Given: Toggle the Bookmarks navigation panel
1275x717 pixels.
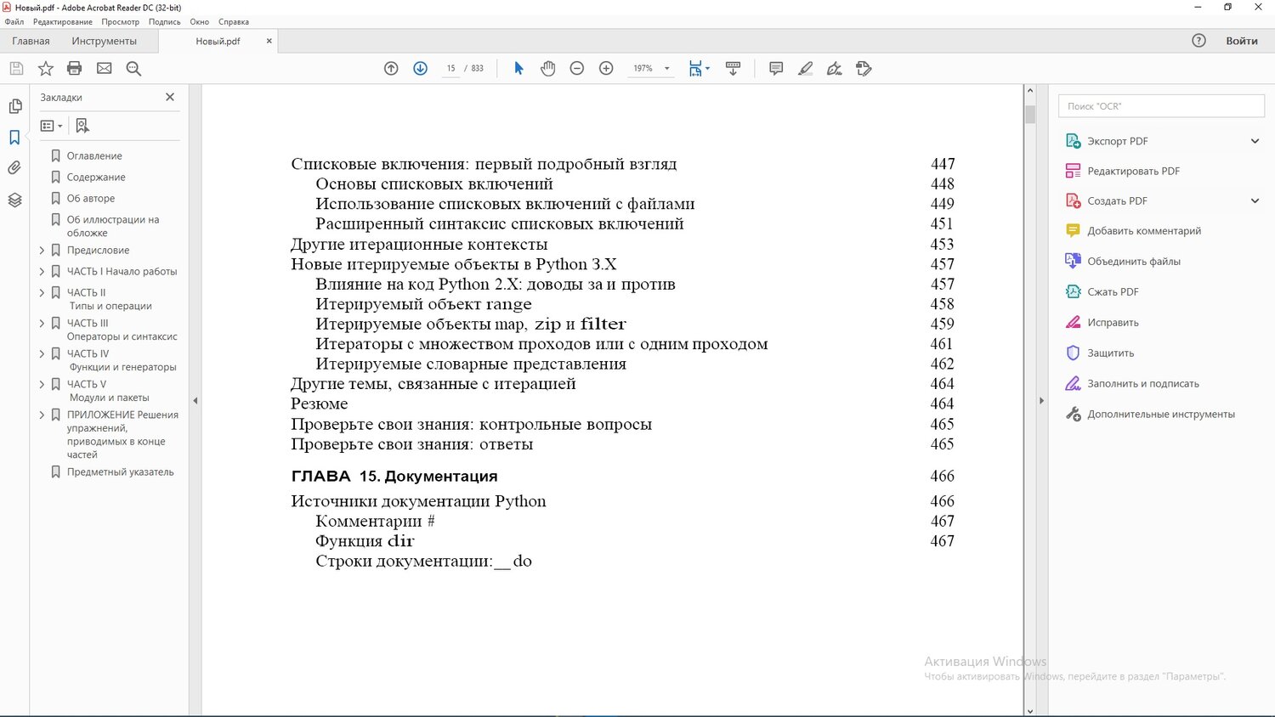Looking at the screenshot, I should [x=14, y=138].
